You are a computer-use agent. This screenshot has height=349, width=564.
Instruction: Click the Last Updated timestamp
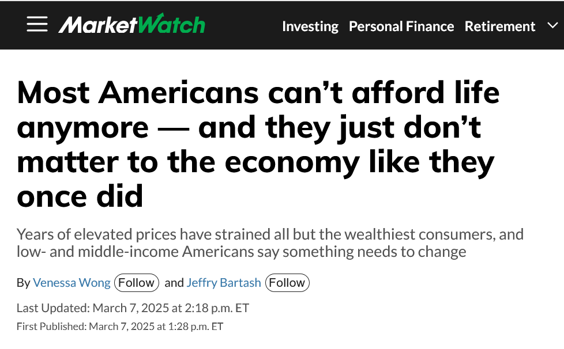pyautogui.click(x=133, y=308)
